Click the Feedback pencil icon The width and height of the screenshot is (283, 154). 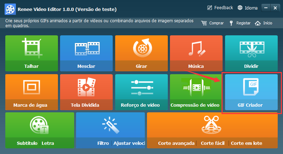tap(210, 8)
